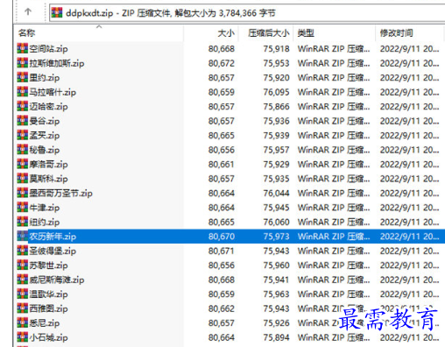The height and width of the screenshot is (347, 445).
Task: Click size value 80,671
Action: tap(222, 251)
